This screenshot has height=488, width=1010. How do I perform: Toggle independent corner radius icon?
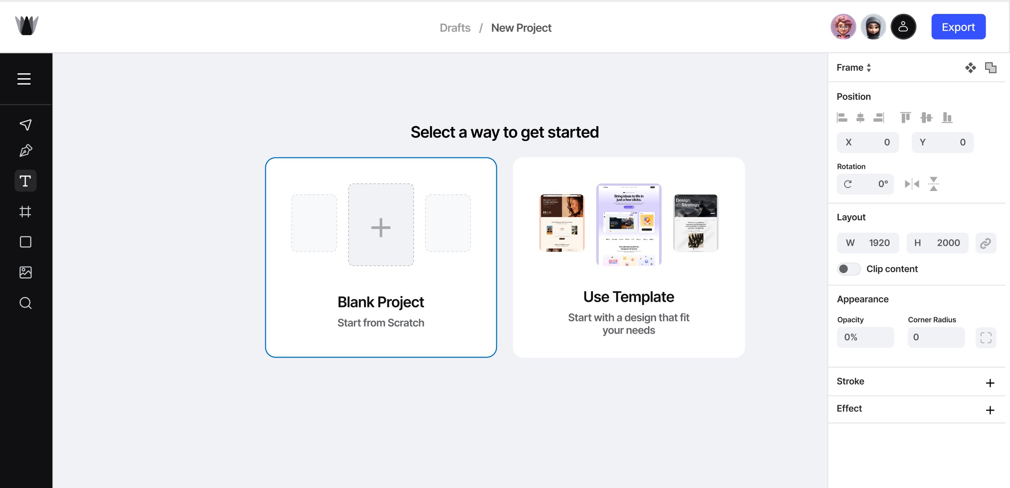coord(985,337)
